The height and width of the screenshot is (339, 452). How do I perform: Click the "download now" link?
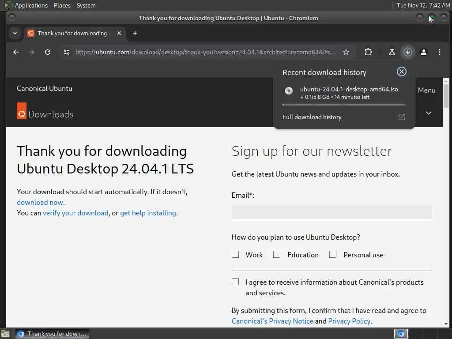pyautogui.click(x=40, y=202)
